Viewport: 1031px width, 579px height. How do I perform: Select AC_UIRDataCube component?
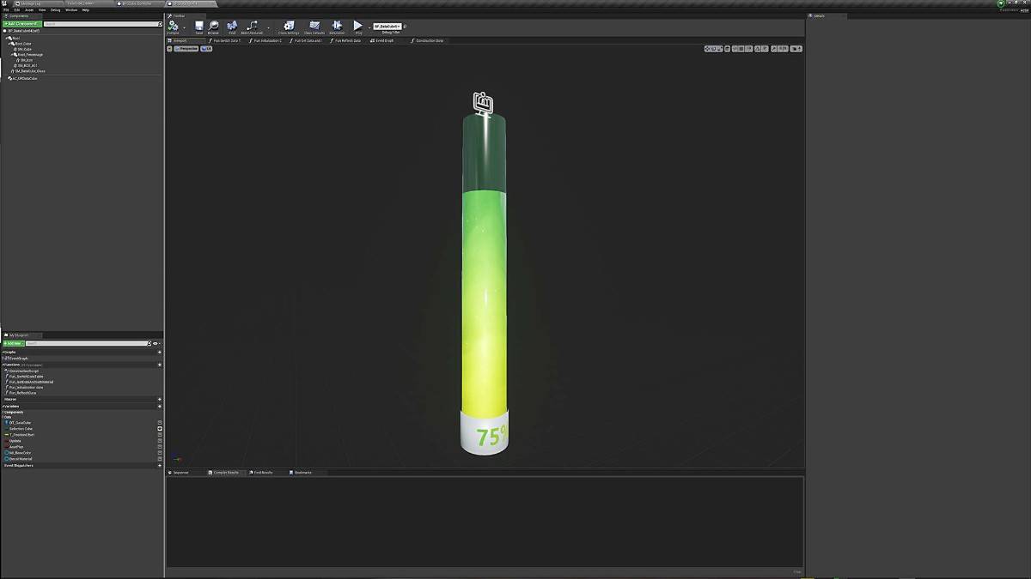23,78
